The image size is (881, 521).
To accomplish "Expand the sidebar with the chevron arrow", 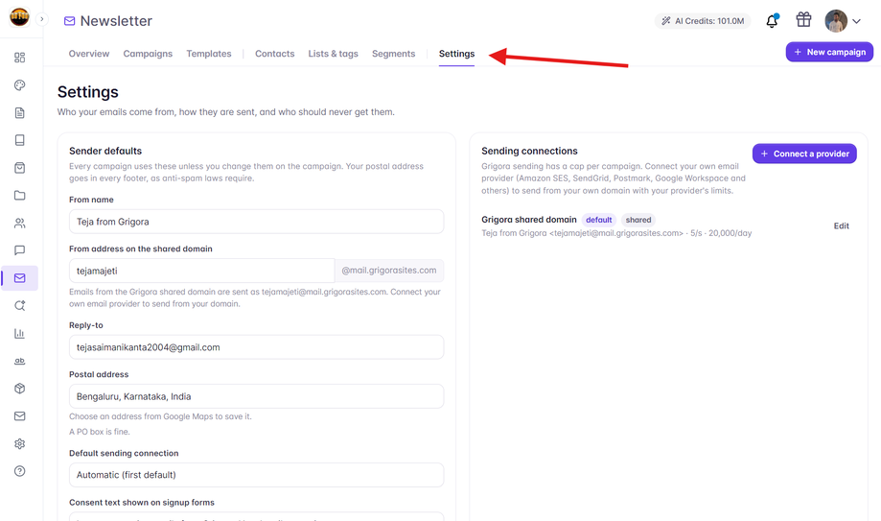I will (41, 19).
